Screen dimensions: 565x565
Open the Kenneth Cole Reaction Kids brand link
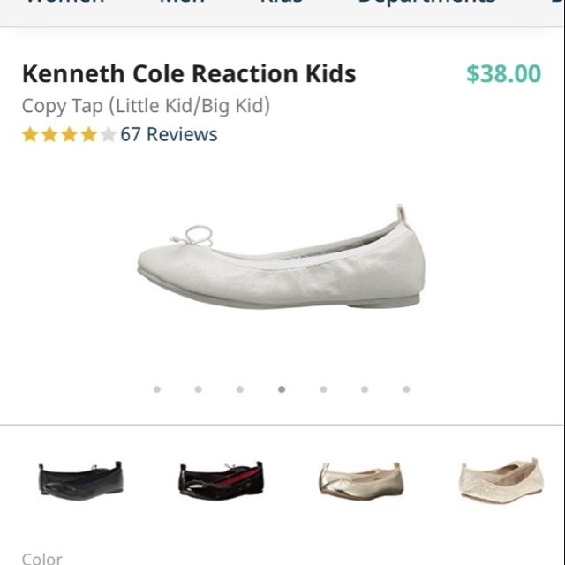point(189,73)
